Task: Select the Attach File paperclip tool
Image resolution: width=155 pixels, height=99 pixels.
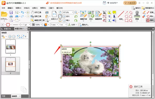Action: click(x=114, y=16)
